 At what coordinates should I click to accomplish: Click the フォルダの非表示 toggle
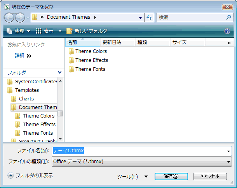coord(30,176)
